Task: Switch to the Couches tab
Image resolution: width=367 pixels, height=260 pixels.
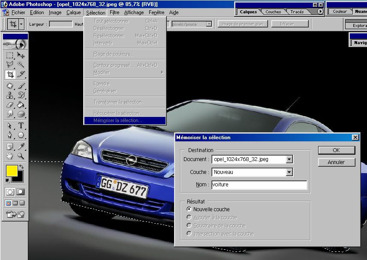Action: click(x=273, y=12)
